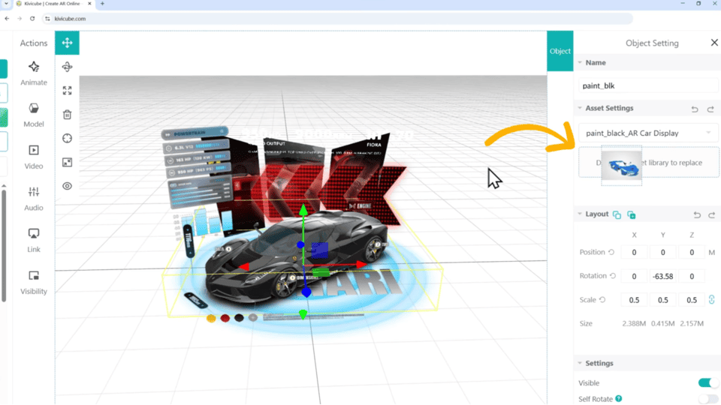Click the gray paint color dot

(253, 317)
